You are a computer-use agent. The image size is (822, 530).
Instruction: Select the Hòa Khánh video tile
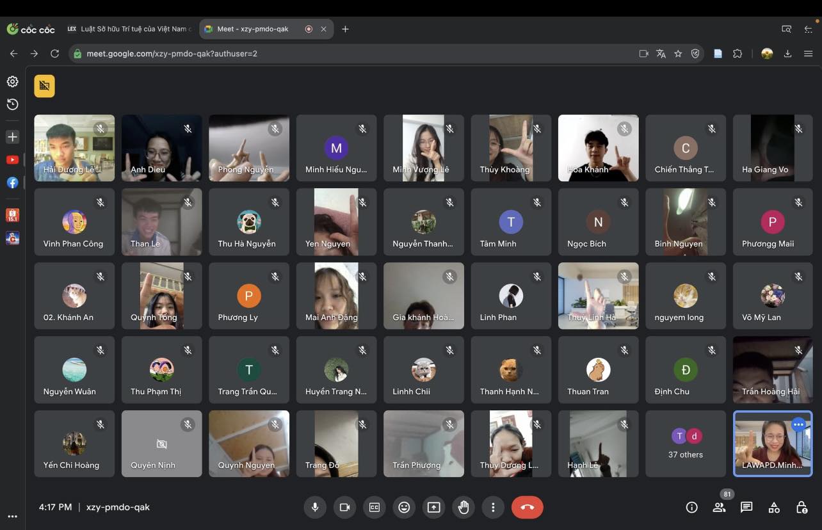tap(598, 148)
